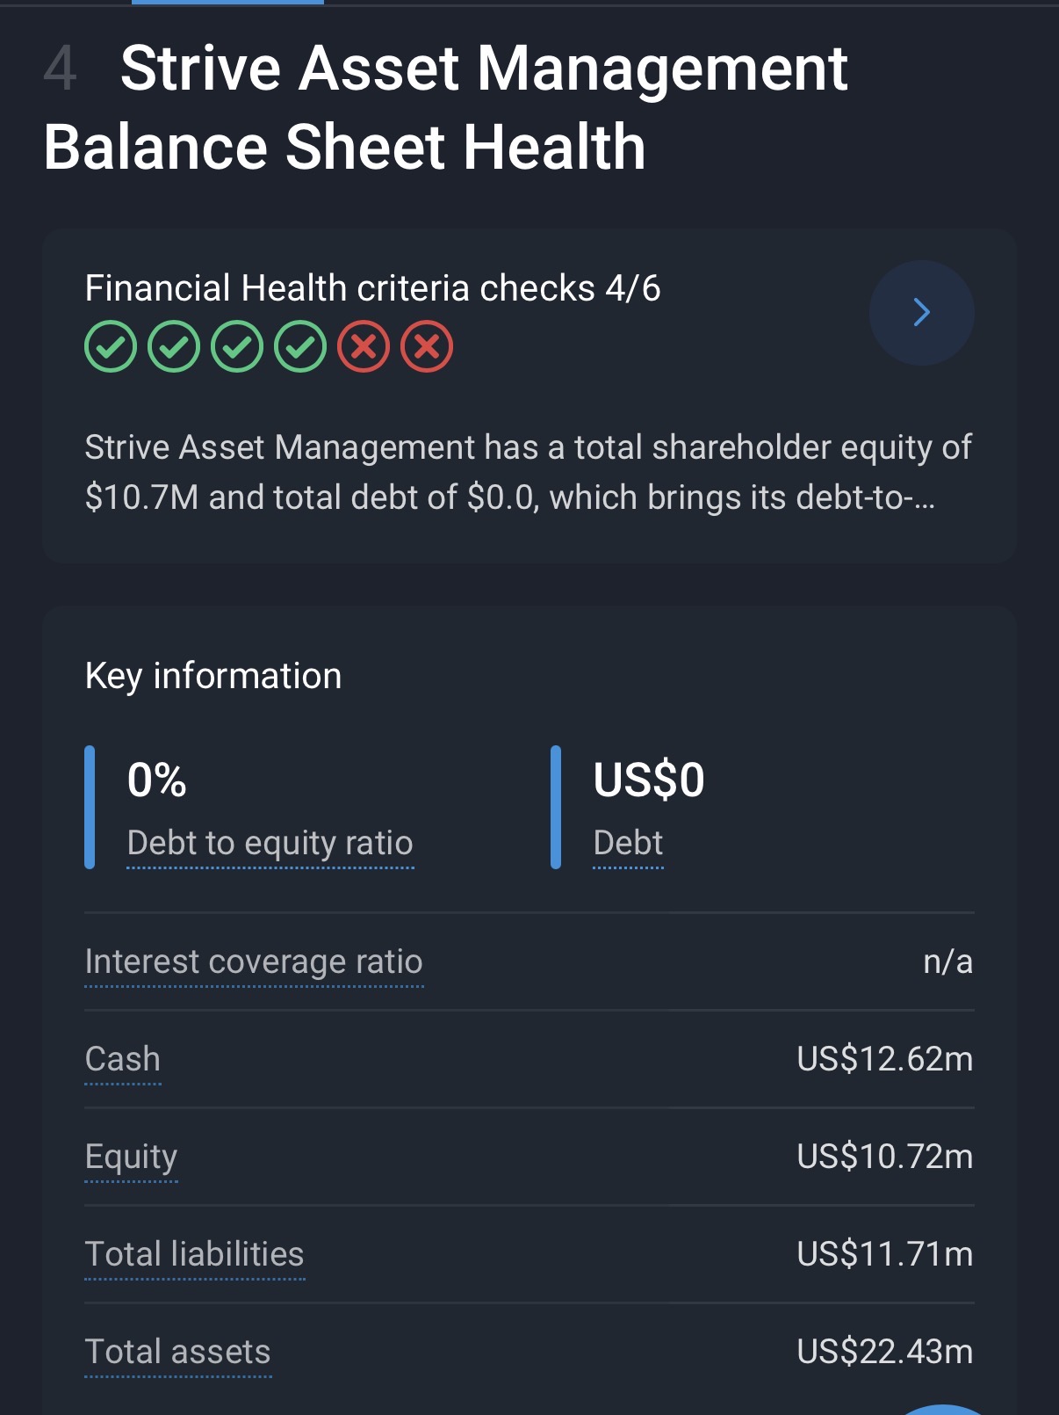Click the Total liabilities term
The height and width of the screenshot is (1415, 1059).
click(195, 1254)
